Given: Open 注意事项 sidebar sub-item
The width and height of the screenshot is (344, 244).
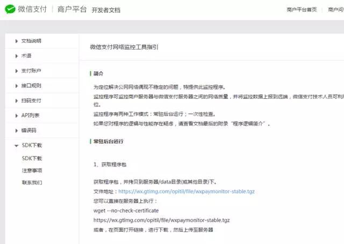Looking at the screenshot, I should (32, 170).
